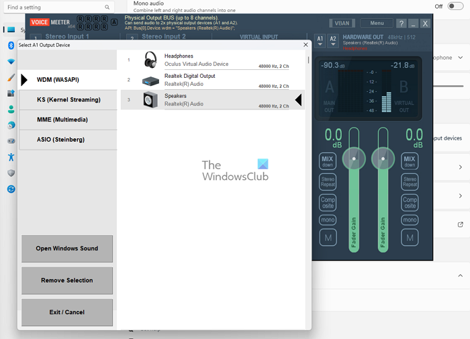Expand the microphone section chevron in Settings

[461, 58]
